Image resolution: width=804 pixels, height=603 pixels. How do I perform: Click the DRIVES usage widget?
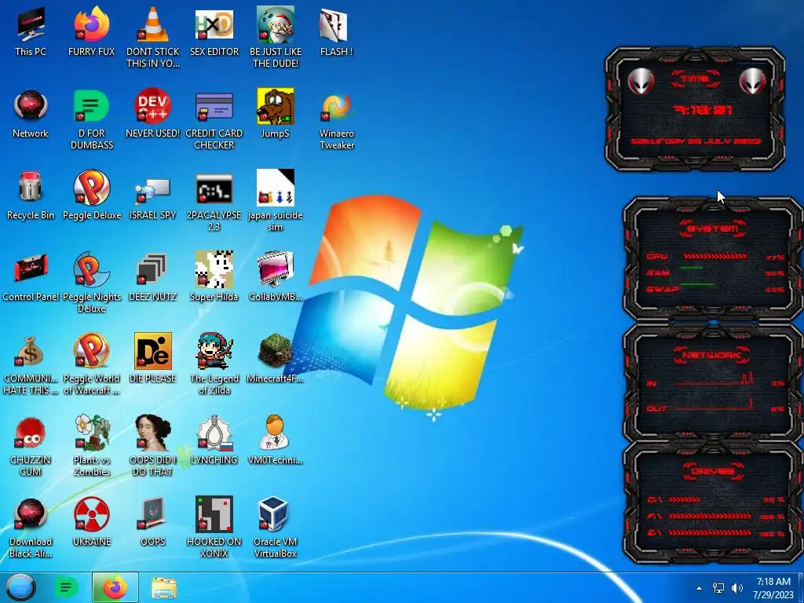[713, 502]
